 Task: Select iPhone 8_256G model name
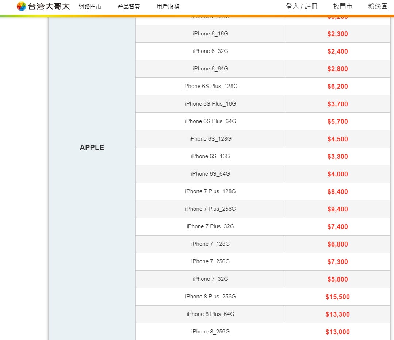click(x=210, y=332)
